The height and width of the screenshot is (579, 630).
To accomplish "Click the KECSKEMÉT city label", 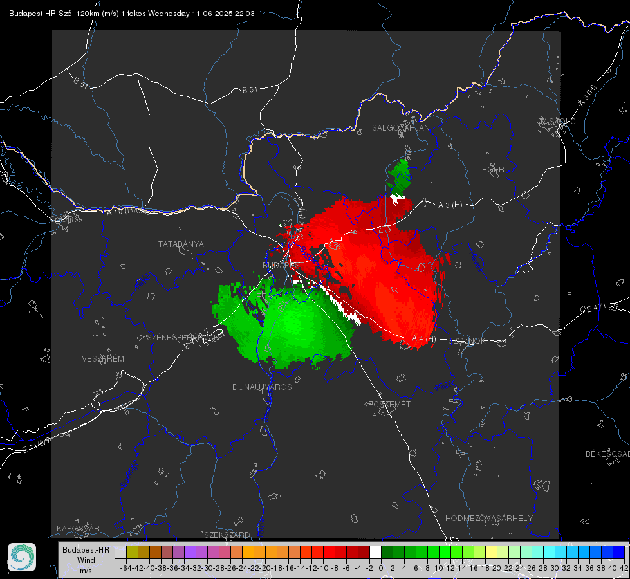I will (x=387, y=405).
